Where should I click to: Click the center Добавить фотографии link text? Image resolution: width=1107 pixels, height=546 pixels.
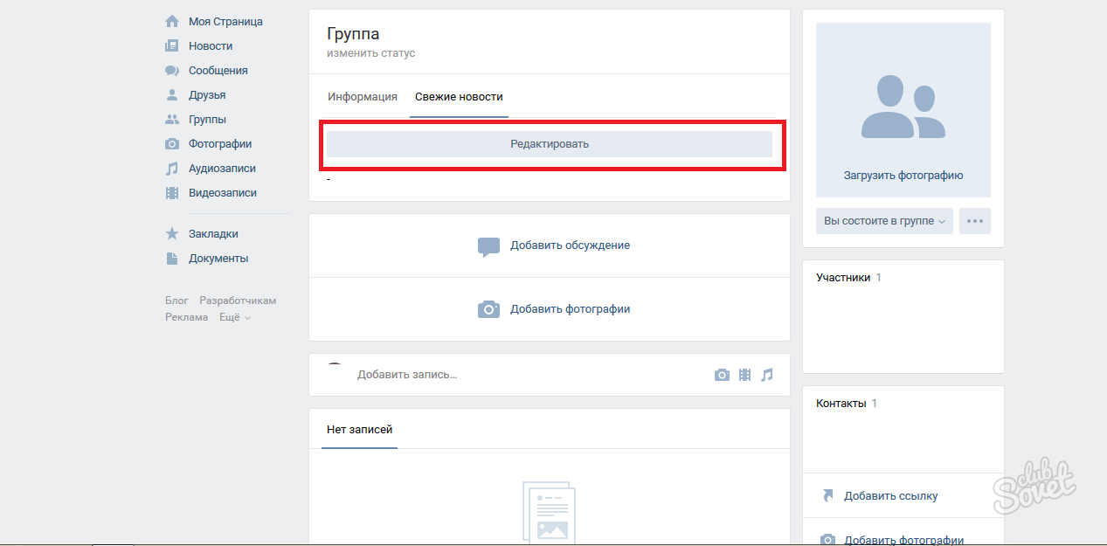570,309
